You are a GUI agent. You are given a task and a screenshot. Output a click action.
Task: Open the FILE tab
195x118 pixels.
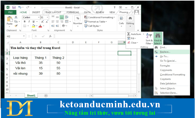click(x=10, y=12)
